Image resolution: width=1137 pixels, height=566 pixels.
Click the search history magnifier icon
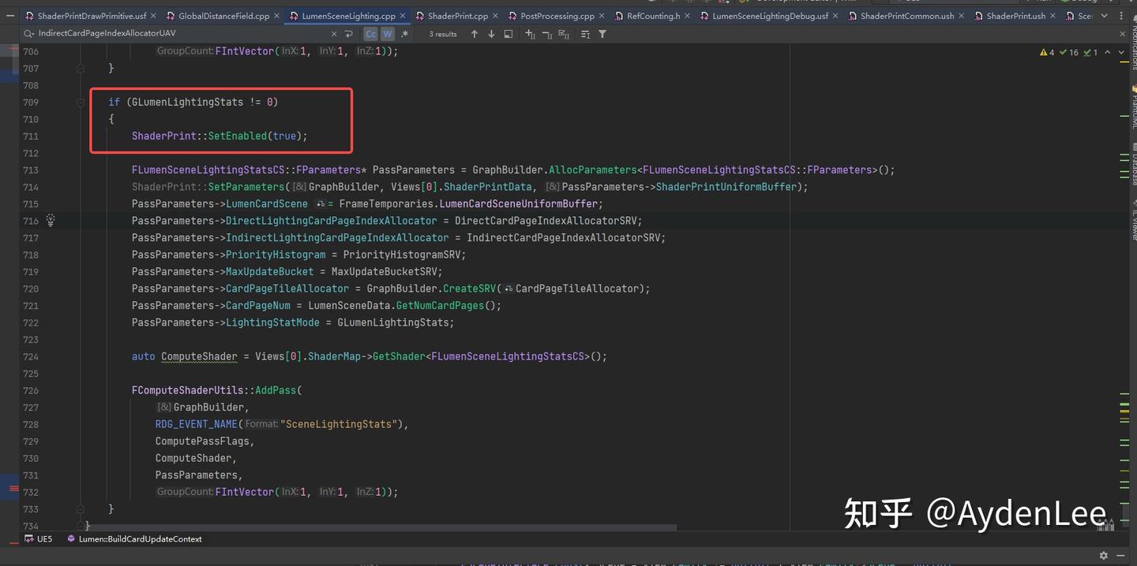coord(29,34)
